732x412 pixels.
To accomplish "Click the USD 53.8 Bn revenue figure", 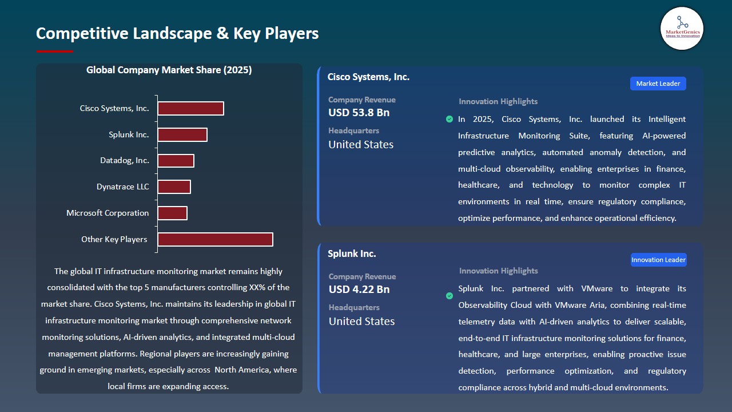I will 359,113.
